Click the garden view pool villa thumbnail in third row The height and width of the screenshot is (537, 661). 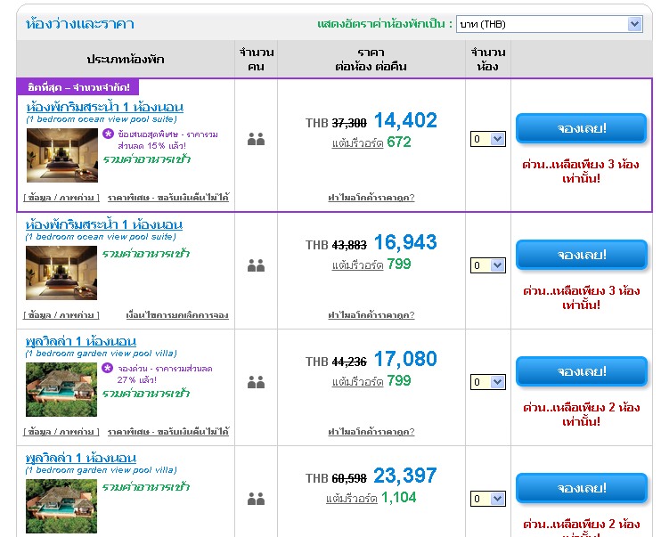(62, 389)
